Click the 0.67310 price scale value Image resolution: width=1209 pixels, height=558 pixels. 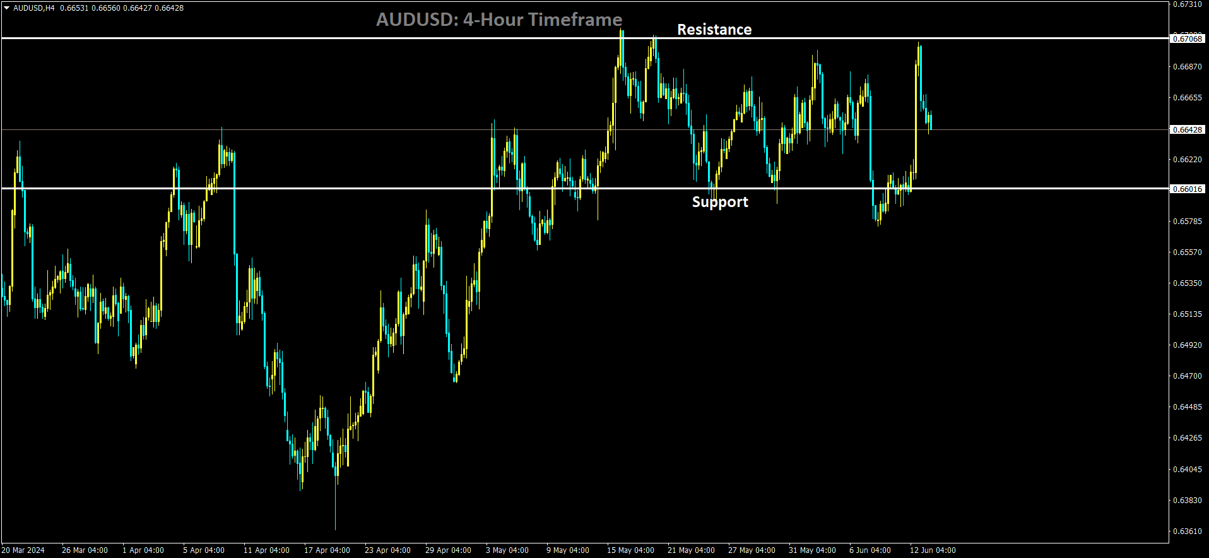[x=1187, y=4]
